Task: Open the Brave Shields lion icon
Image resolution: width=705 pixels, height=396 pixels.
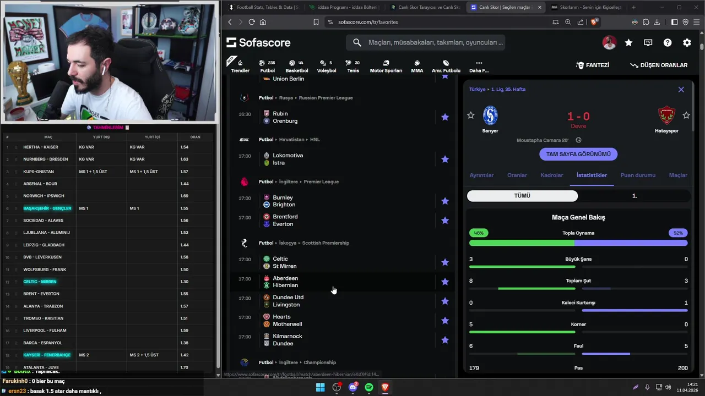Action: click(x=594, y=22)
